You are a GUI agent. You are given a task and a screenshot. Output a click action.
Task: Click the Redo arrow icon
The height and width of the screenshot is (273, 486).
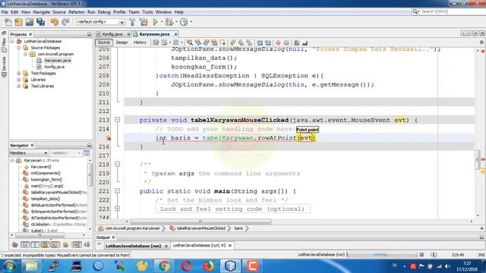[65, 22]
